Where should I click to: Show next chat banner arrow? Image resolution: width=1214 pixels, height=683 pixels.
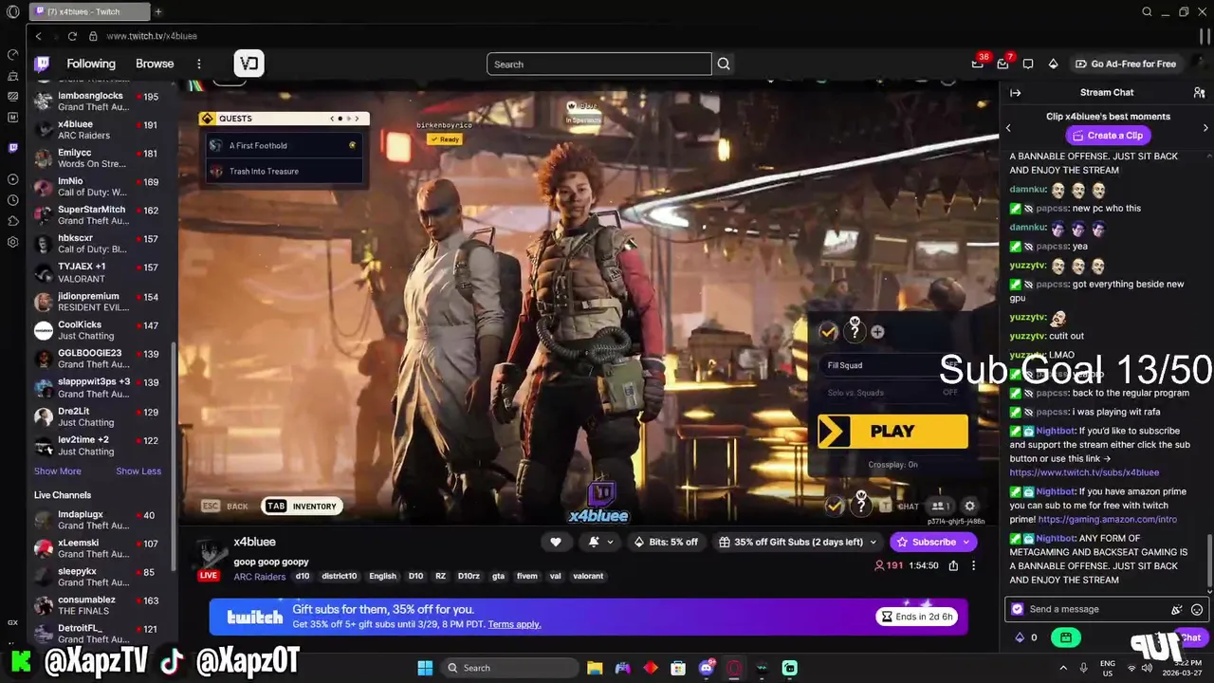(x=1205, y=128)
